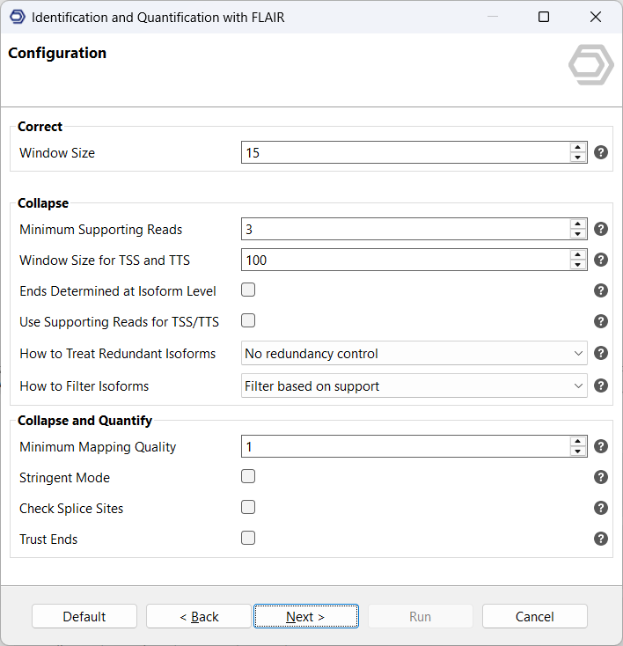
Task: Open How to Treat Redundant Isoforms dropdown
Action: pos(414,354)
